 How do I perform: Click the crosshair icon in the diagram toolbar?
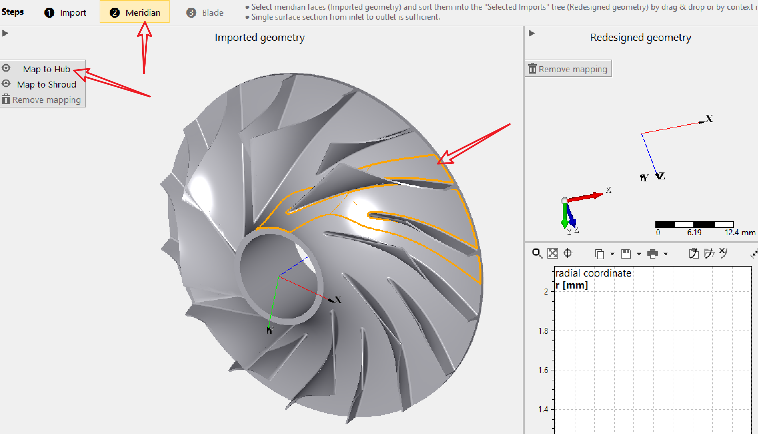568,253
